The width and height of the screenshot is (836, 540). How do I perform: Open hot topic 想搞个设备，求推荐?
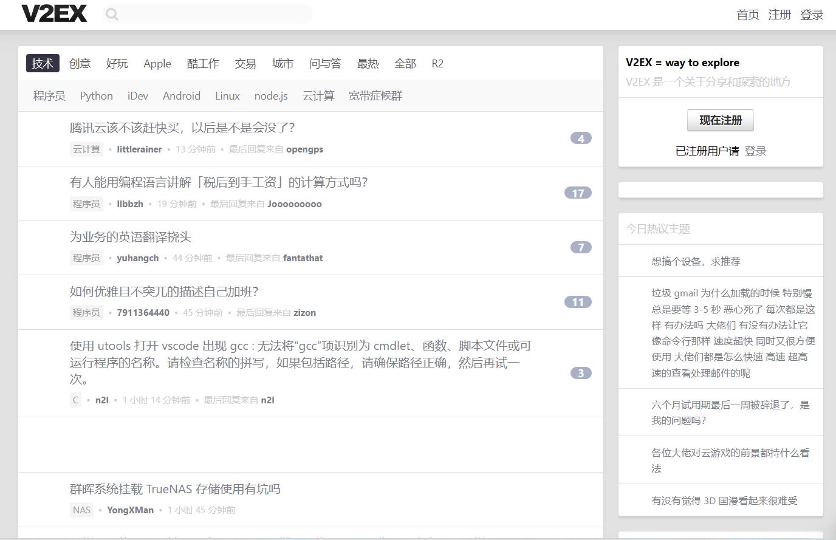tap(695, 261)
